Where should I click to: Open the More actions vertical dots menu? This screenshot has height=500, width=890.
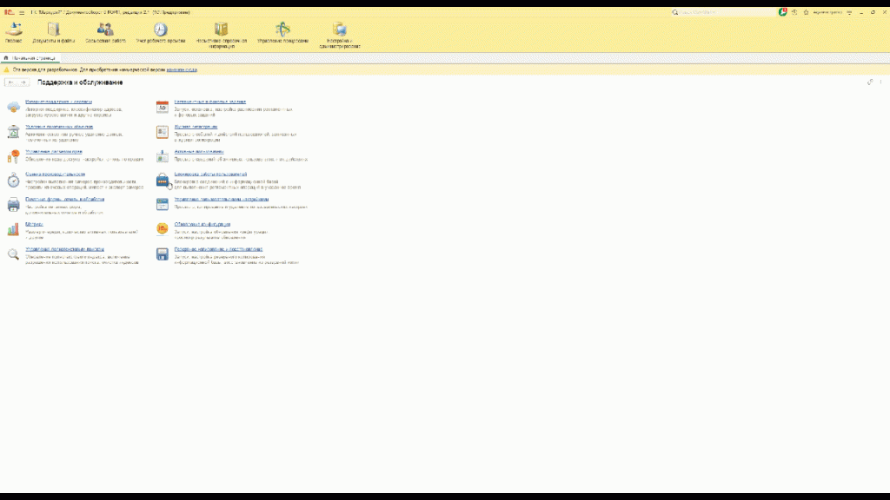(x=881, y=82)
